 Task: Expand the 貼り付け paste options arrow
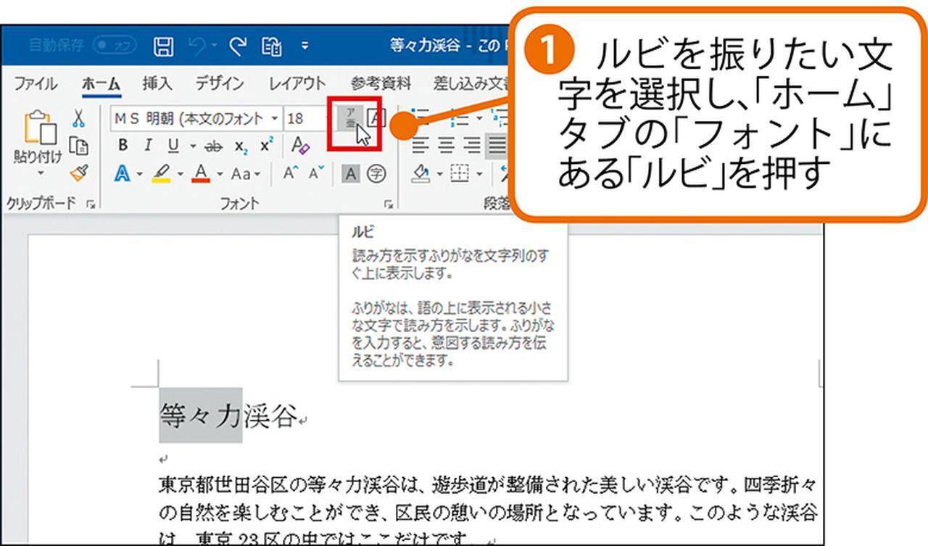tap(40, 173)
